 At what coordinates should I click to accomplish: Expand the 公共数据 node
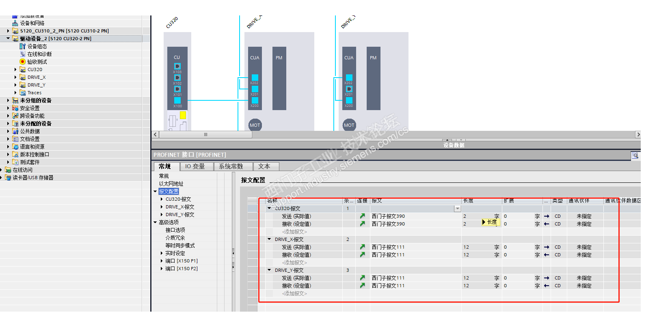[x=8, y=131]
